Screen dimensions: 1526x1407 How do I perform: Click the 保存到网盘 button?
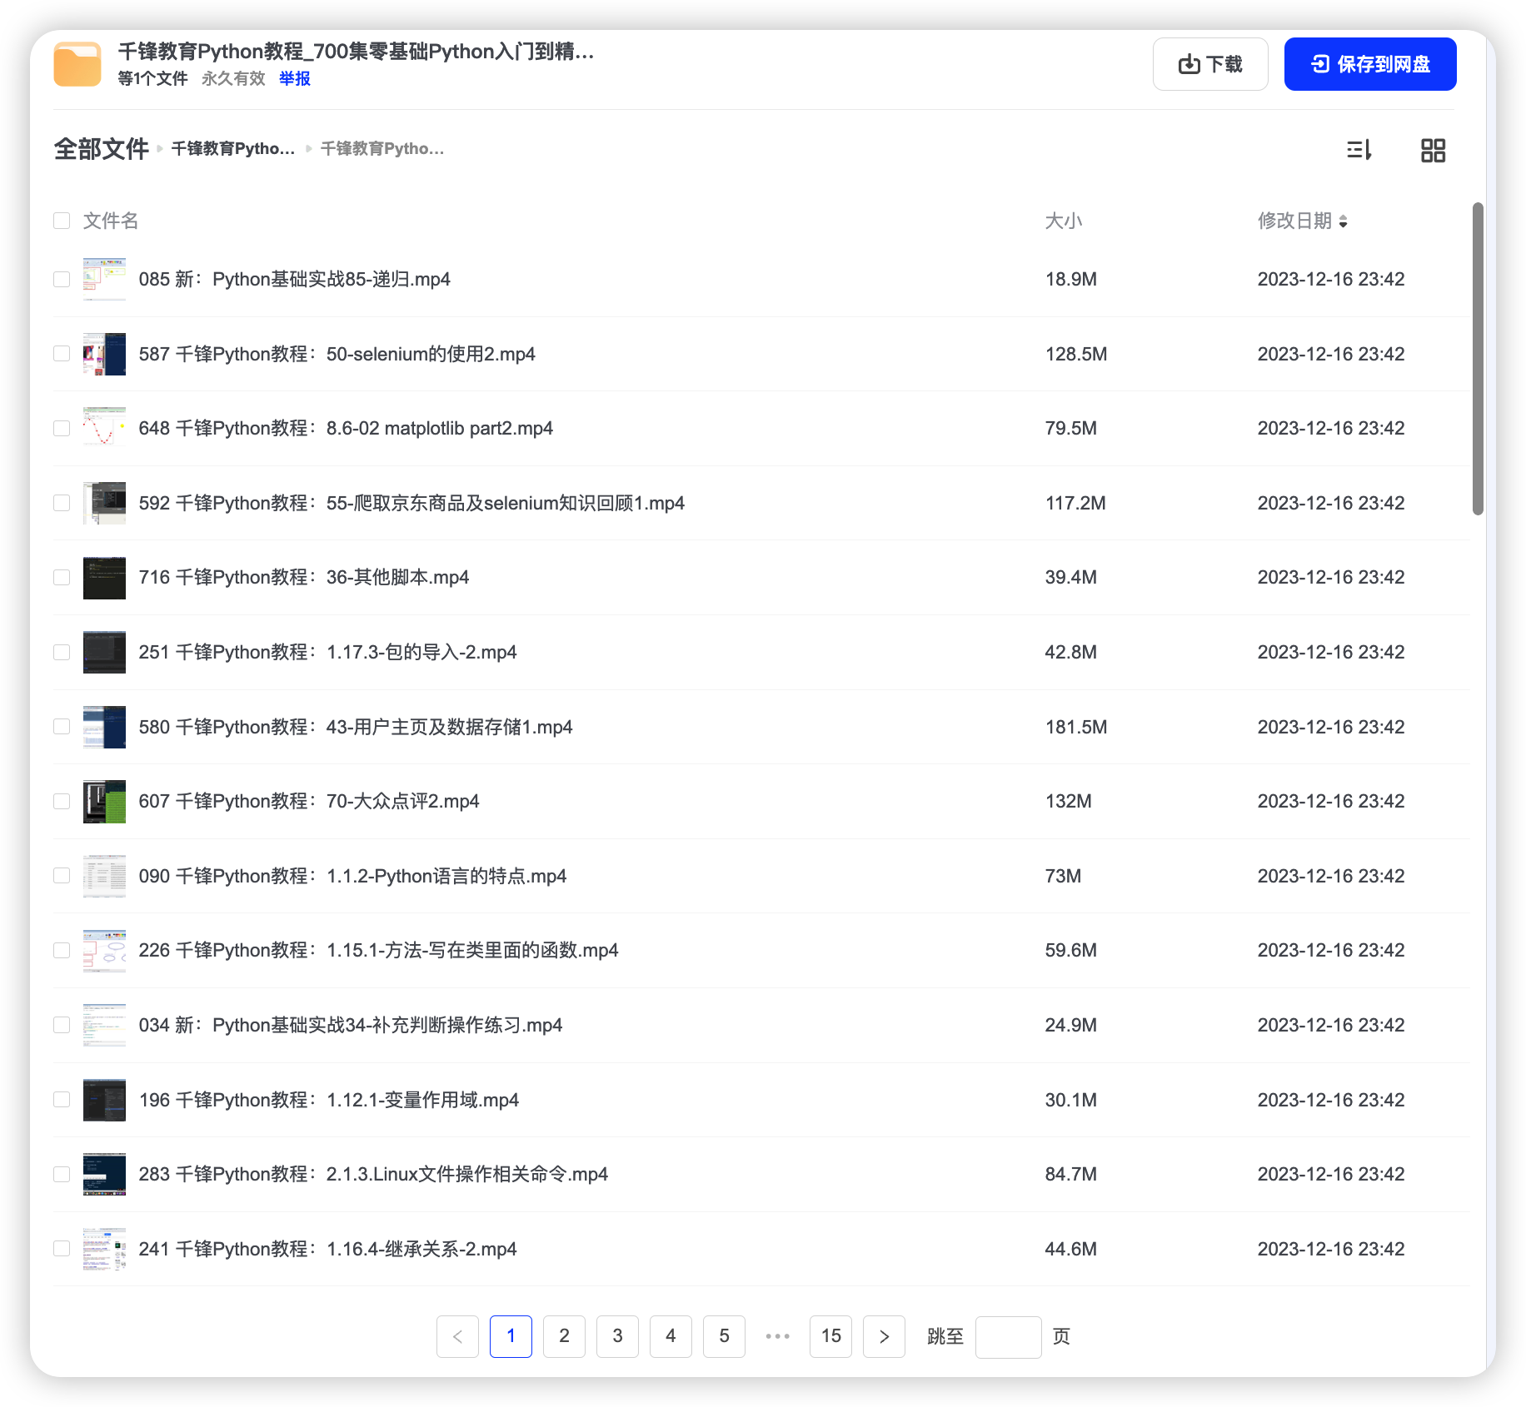point(1369,64)
